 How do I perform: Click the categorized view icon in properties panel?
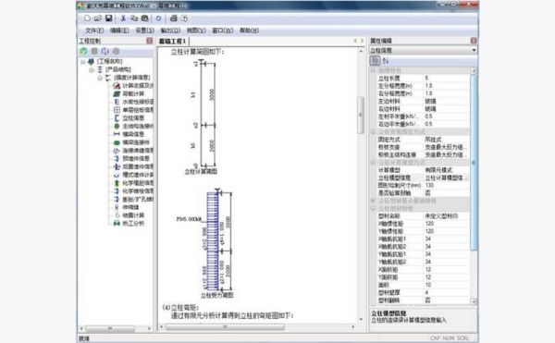[375, 61]
